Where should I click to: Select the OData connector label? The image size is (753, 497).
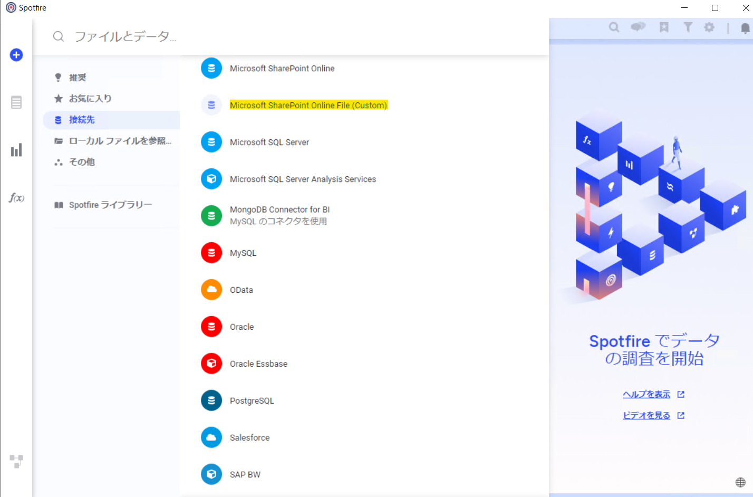[x=242, y=290]
